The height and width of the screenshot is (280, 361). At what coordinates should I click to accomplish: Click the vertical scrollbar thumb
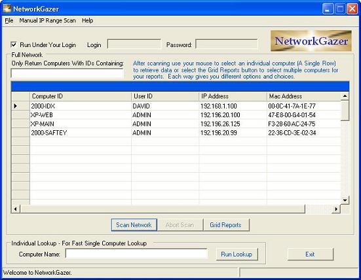(345, 111)
